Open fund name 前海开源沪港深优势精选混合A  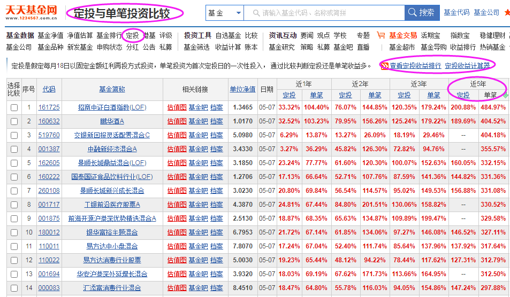112,218
